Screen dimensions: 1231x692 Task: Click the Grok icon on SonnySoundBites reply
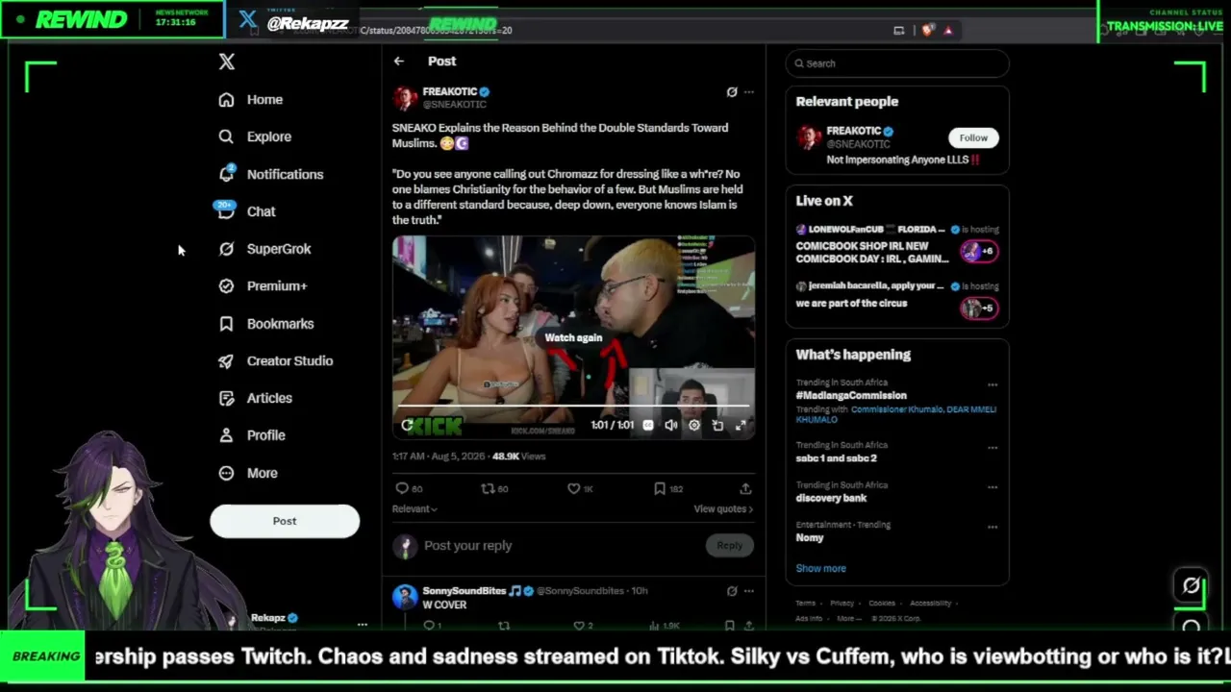click(732, 591)
